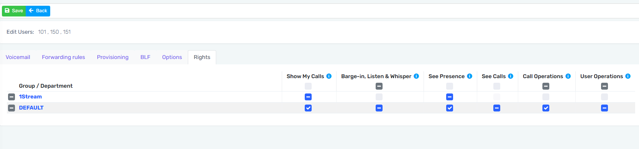Collapse the DEFAULT group row
This screenshot has width=639, height=149.
coord(11,108)
